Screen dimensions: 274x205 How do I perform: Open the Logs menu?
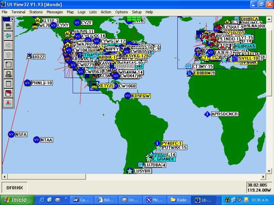(x=81, y=12)
